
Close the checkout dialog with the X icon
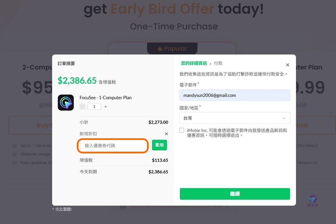[287, 65]
